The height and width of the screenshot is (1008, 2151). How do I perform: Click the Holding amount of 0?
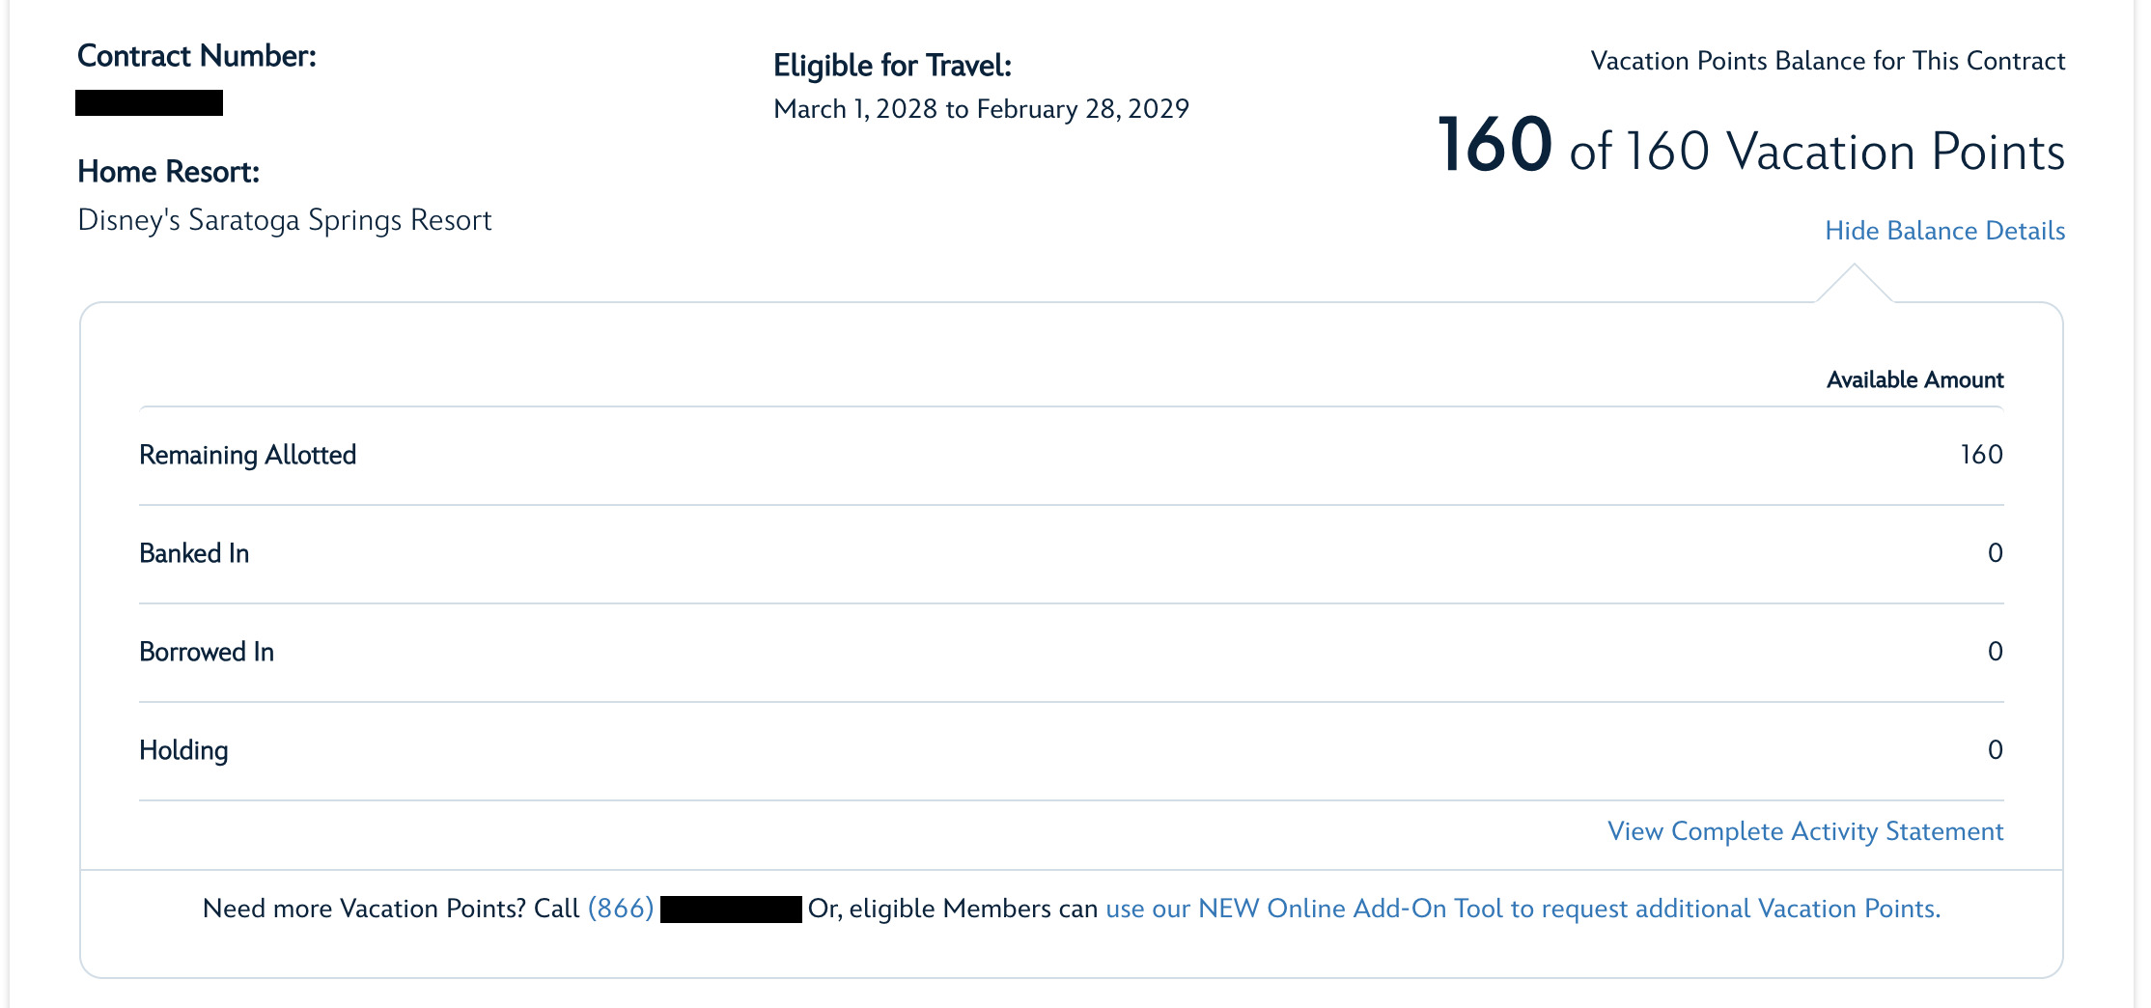coord(1996,750)
